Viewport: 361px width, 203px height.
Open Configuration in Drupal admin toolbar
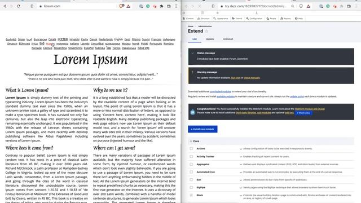pyautogui.click(x=254, y=19)
